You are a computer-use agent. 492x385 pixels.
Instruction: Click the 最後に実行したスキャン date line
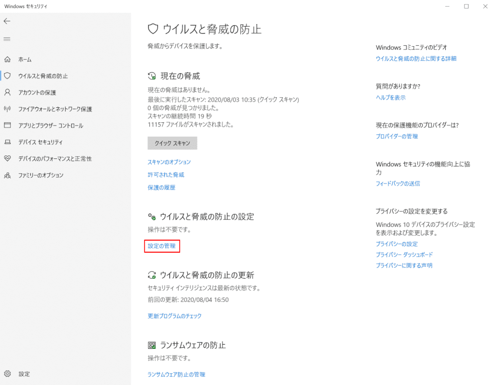pyautogui.click(x=223, y=100)
